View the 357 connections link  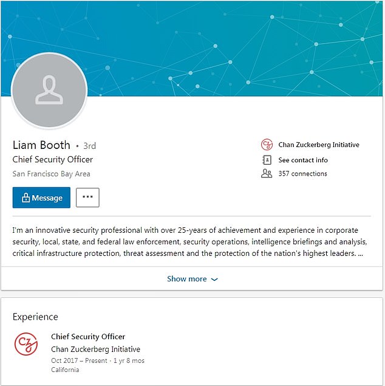pos(302,174)
